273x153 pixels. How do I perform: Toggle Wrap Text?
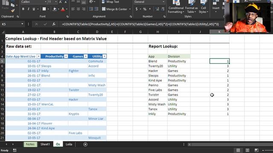(110, 2)
